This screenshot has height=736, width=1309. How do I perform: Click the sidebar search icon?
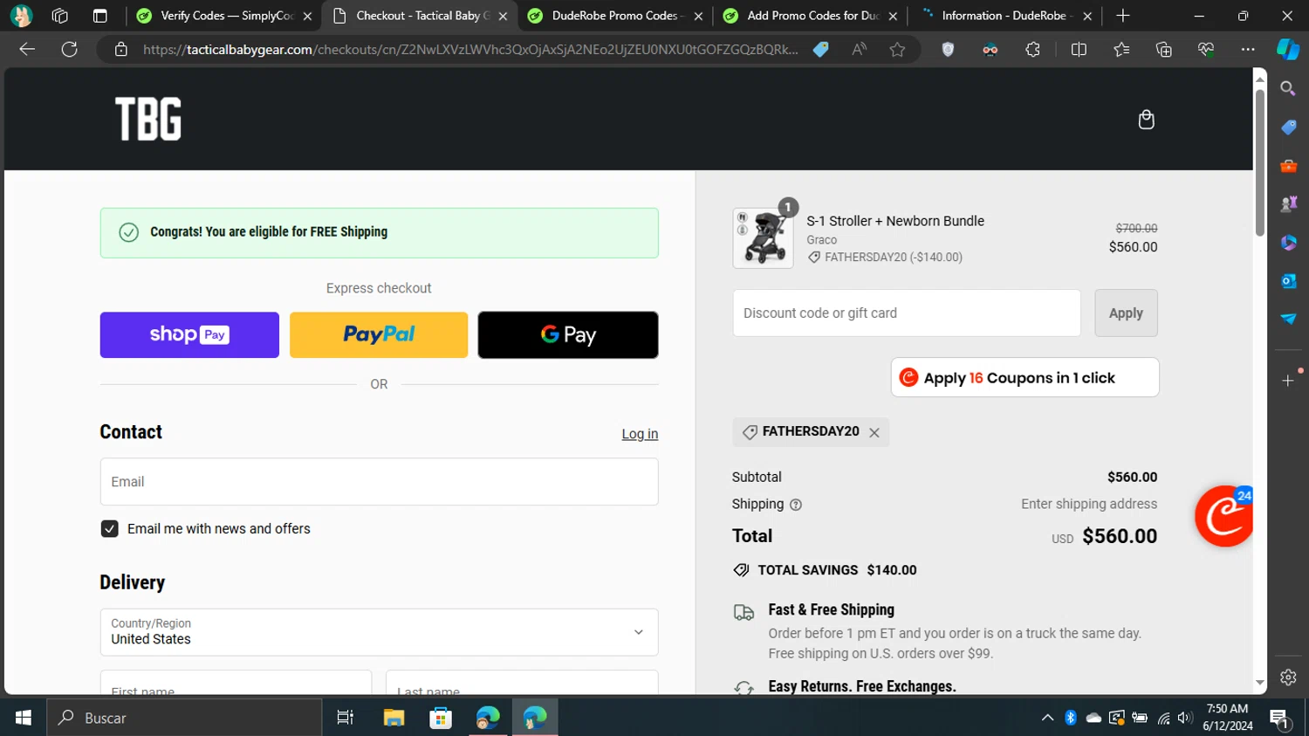1288,88
